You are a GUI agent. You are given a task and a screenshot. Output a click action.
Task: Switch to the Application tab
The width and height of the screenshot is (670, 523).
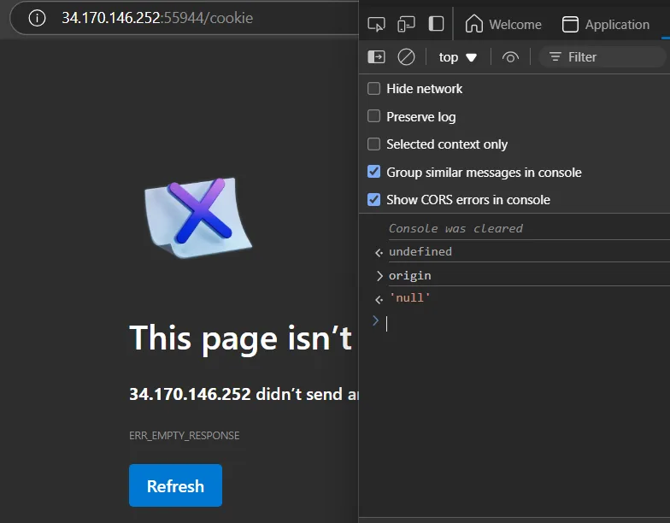pyautogui.click(x=606, y=24)
